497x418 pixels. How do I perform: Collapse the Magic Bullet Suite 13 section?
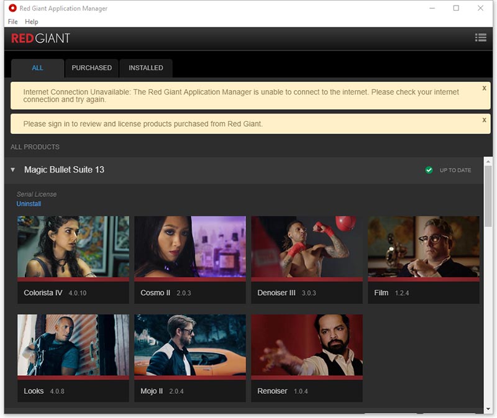tap(13, 170)
